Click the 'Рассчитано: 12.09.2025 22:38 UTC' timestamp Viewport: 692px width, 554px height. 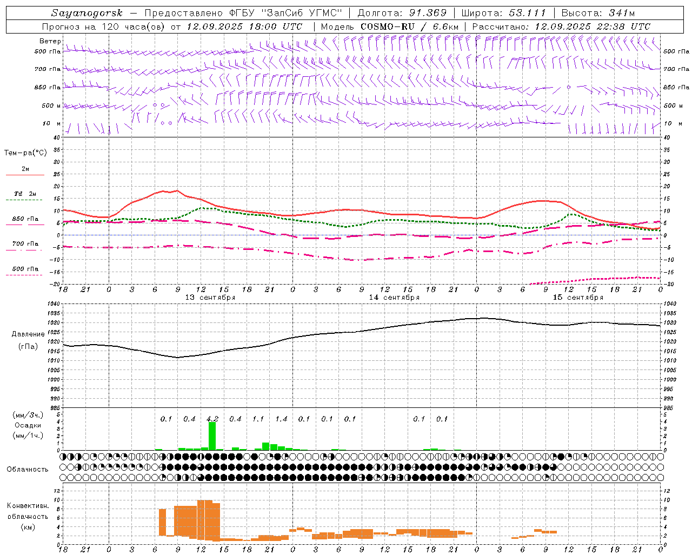pos(561,27)
